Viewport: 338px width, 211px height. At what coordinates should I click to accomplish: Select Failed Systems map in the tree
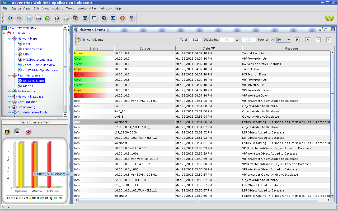(33, 49)
